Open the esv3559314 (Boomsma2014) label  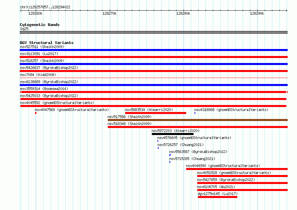(44, 89)
